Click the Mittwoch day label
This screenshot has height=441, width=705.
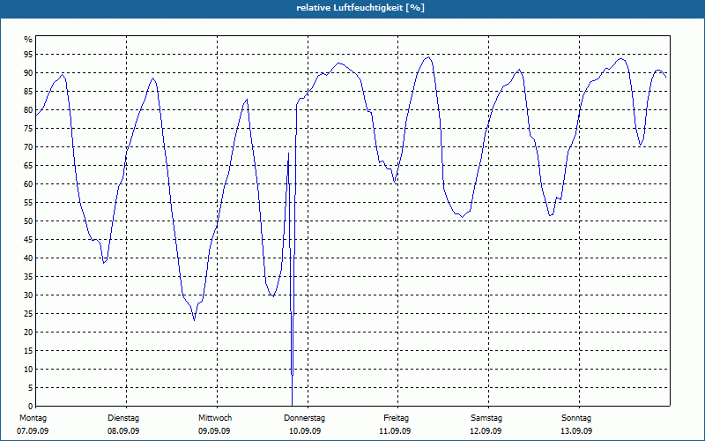(215, 418)
